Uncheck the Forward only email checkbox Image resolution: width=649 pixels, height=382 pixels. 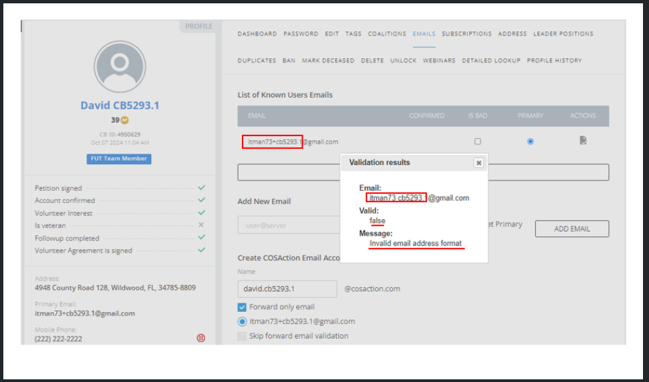pyautogui.click(x=242, y=307)
